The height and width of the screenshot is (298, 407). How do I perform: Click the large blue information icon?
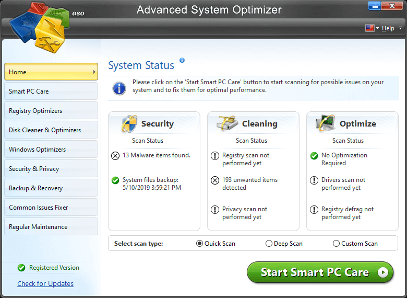click(119, 88)
